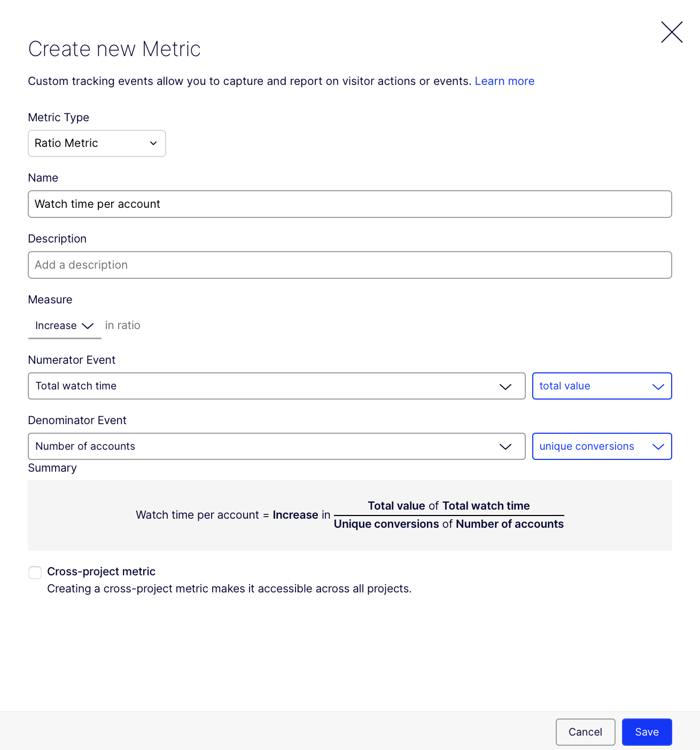Close the Create new Metric dialog
Image resolution: width=700 pixels, height=750 pixels.
point(672,32)
